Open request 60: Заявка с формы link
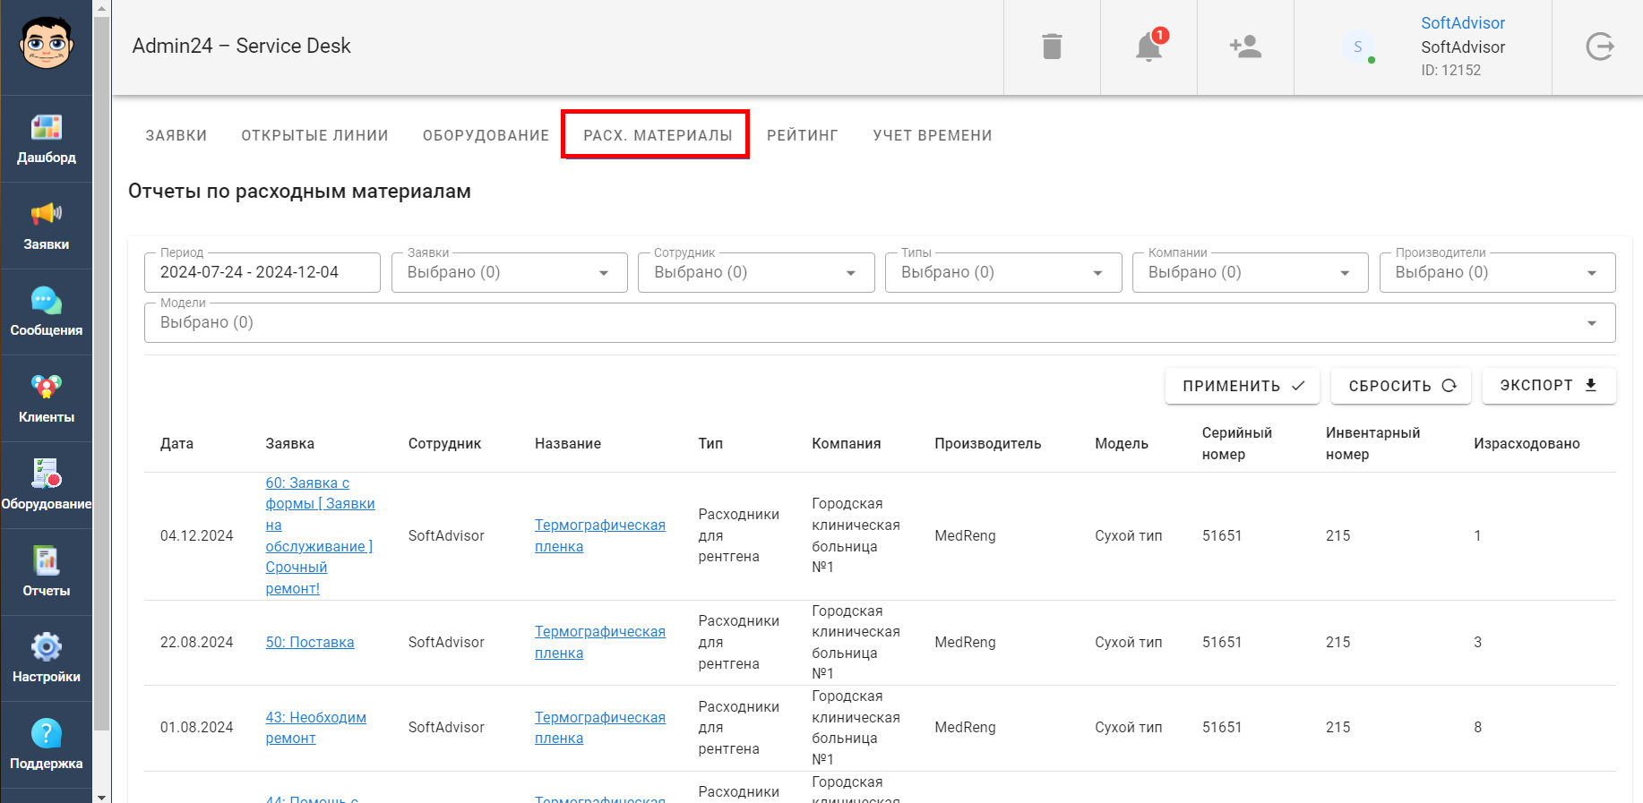 [x=320, y=535]
